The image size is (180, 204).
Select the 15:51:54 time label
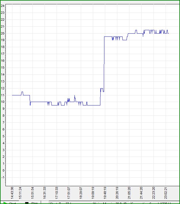(x=32, y=193)
